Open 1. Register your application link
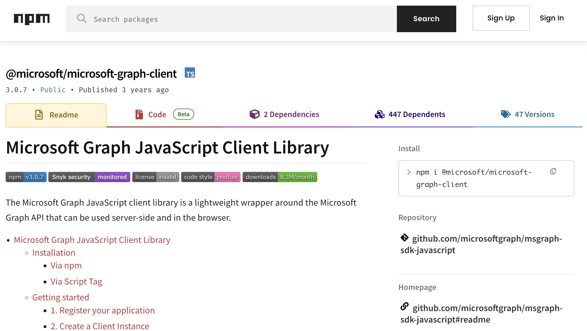Image resolution: width=587 pixels, height=331 pixels. (103, 310)
